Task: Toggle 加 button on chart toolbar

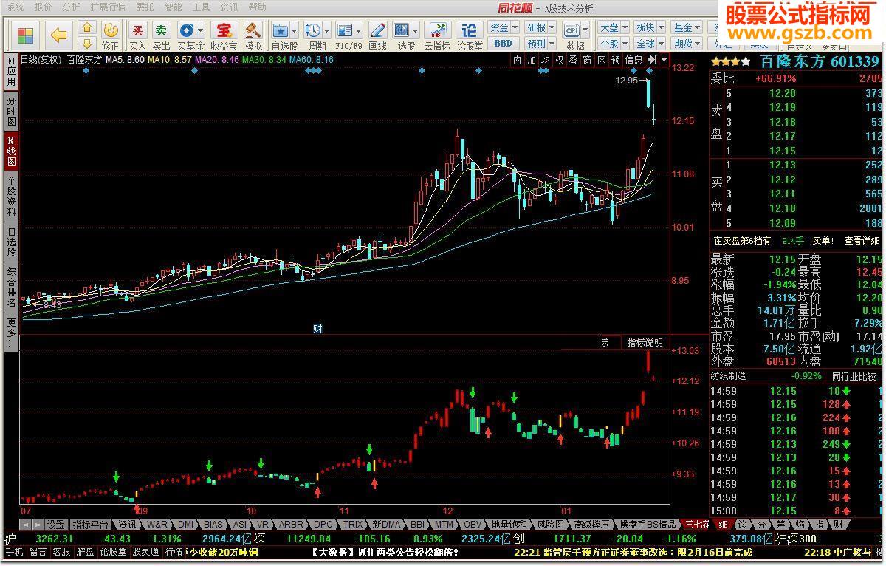Action: [x=531, y=60]
